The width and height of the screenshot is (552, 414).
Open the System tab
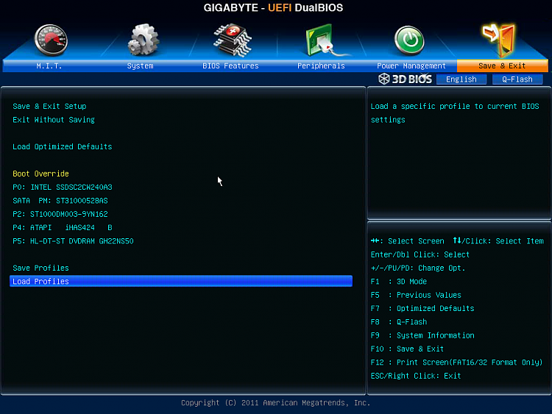140,65
